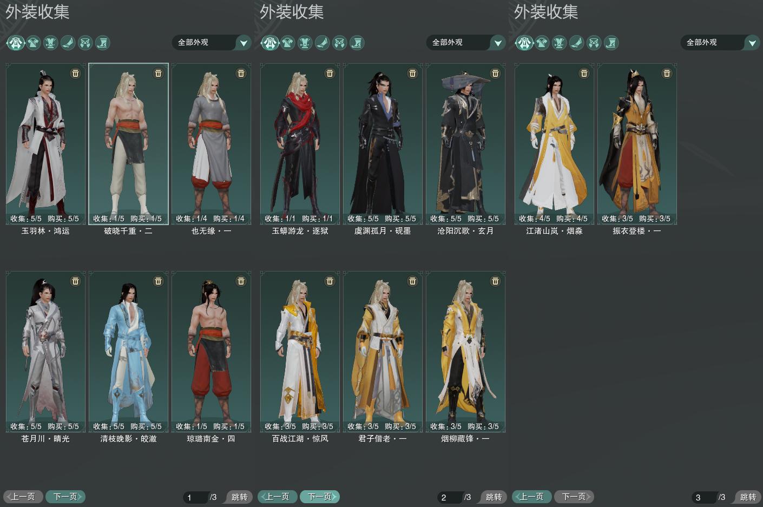Select the 清枝晚影・皎澈 outfit thumbnail
Image resolution: width=763 pixels, height=507 pixels.
click(128, 352)
